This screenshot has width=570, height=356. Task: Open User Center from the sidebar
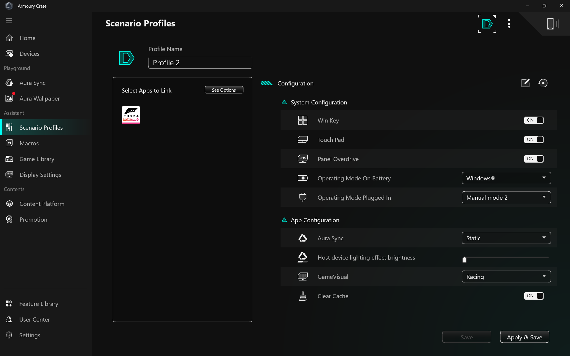(46, 320)
